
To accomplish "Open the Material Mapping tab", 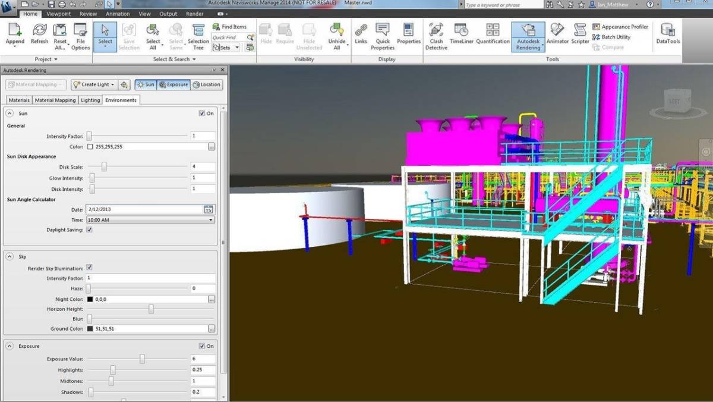I will [55, 100].
